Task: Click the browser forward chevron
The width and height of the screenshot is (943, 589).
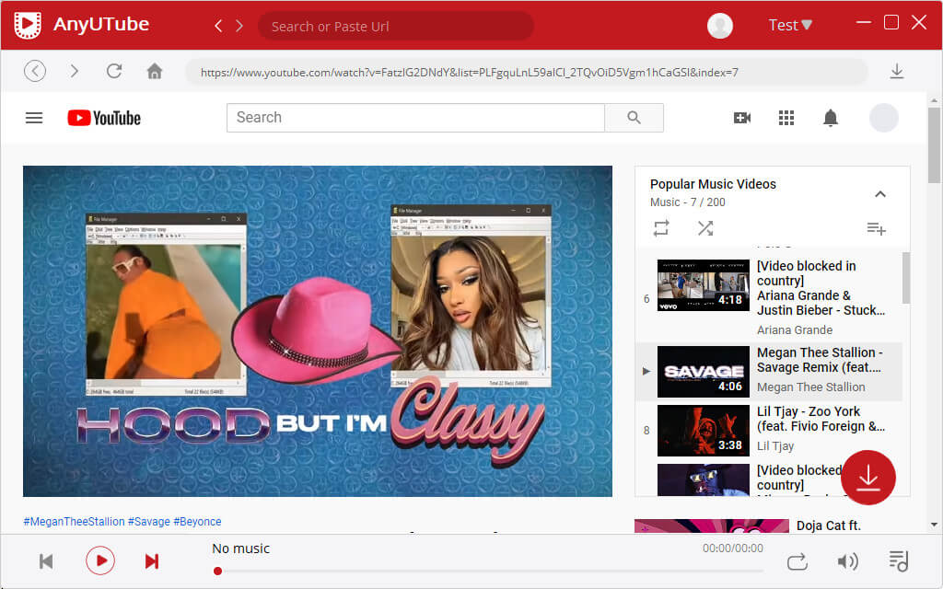Action: coord(74,71)
